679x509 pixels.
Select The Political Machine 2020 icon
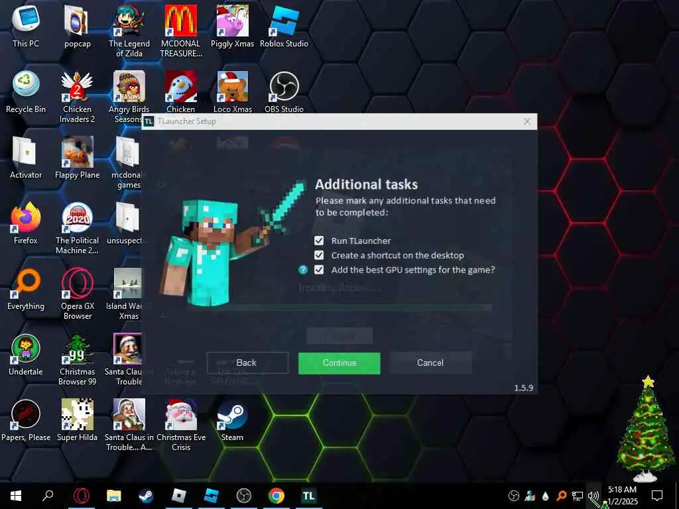(x=77, y=229)
